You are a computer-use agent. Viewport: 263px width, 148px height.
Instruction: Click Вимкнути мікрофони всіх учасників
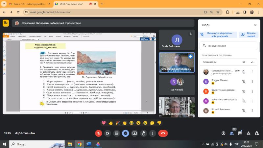218,35
